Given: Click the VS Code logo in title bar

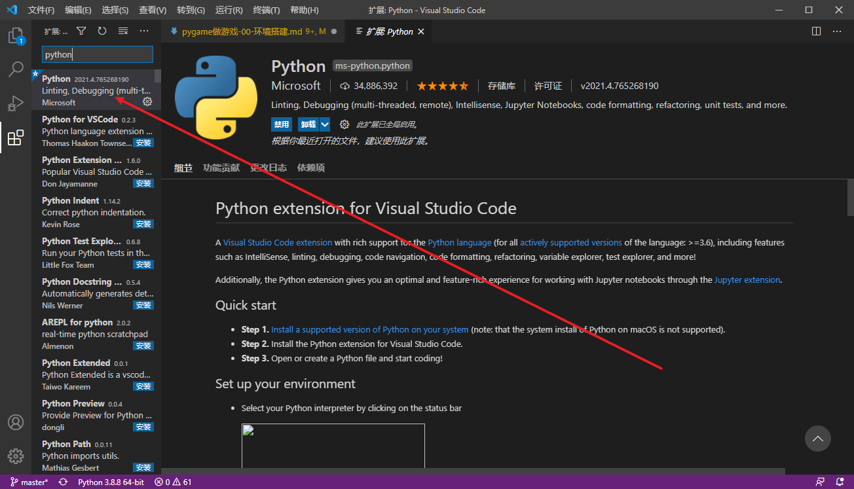Looking at the screenshot, I should pyautogui.click(x=11, y=10).
